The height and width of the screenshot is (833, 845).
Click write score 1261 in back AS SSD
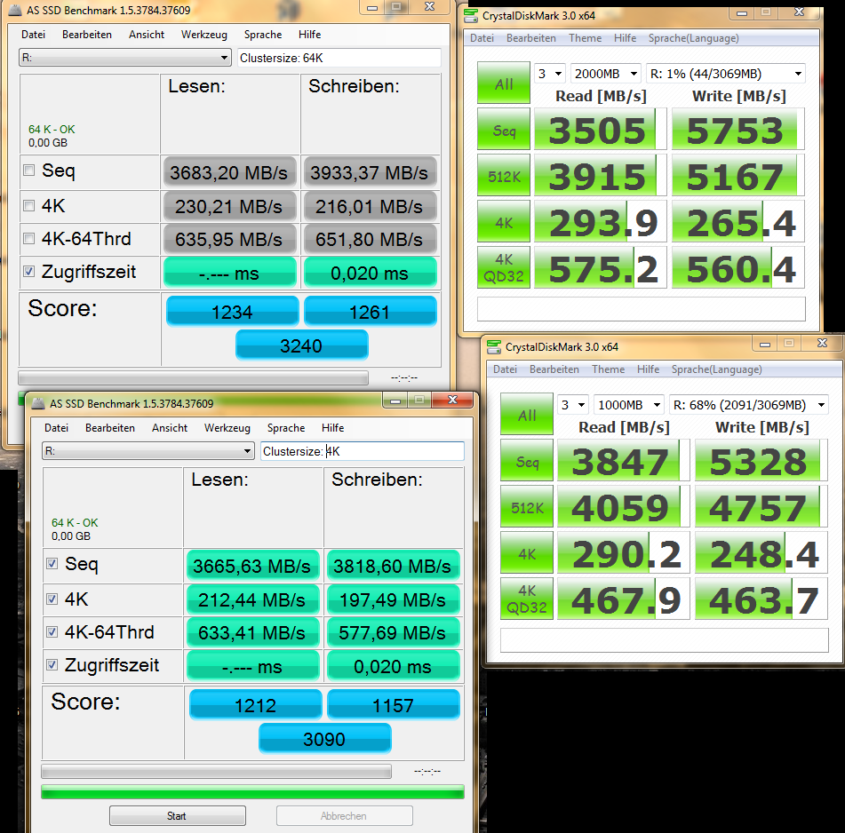coord(371,311)
